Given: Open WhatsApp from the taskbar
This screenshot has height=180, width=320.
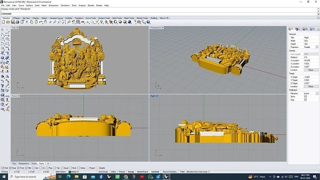Looking at the screenshot, I should [151, 177].
